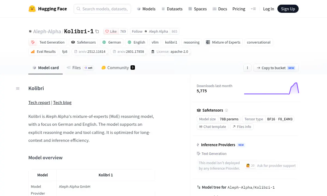
Task: Click the Hugging Face emoji logo
Action: pos(32,9)
